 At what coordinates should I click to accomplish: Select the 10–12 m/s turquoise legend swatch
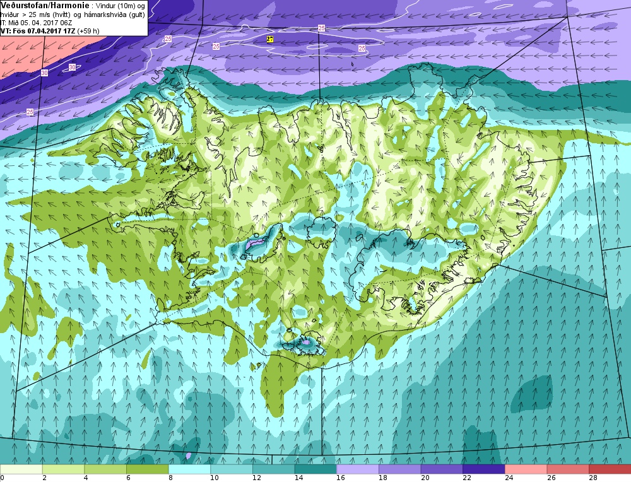232,469
